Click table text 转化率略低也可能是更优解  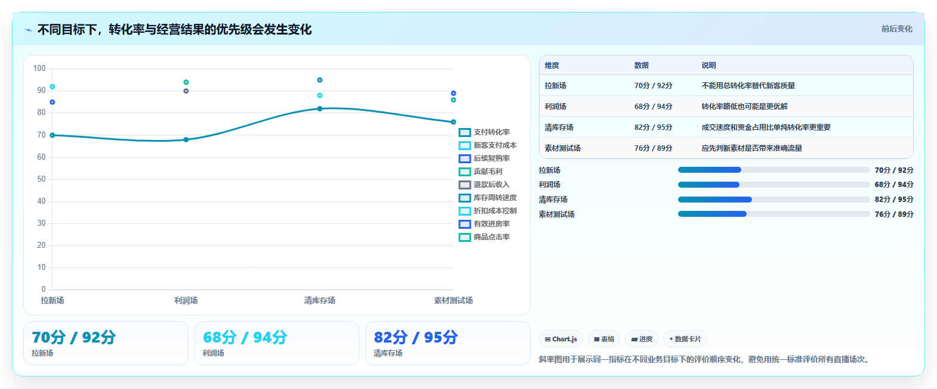[745, 107]
